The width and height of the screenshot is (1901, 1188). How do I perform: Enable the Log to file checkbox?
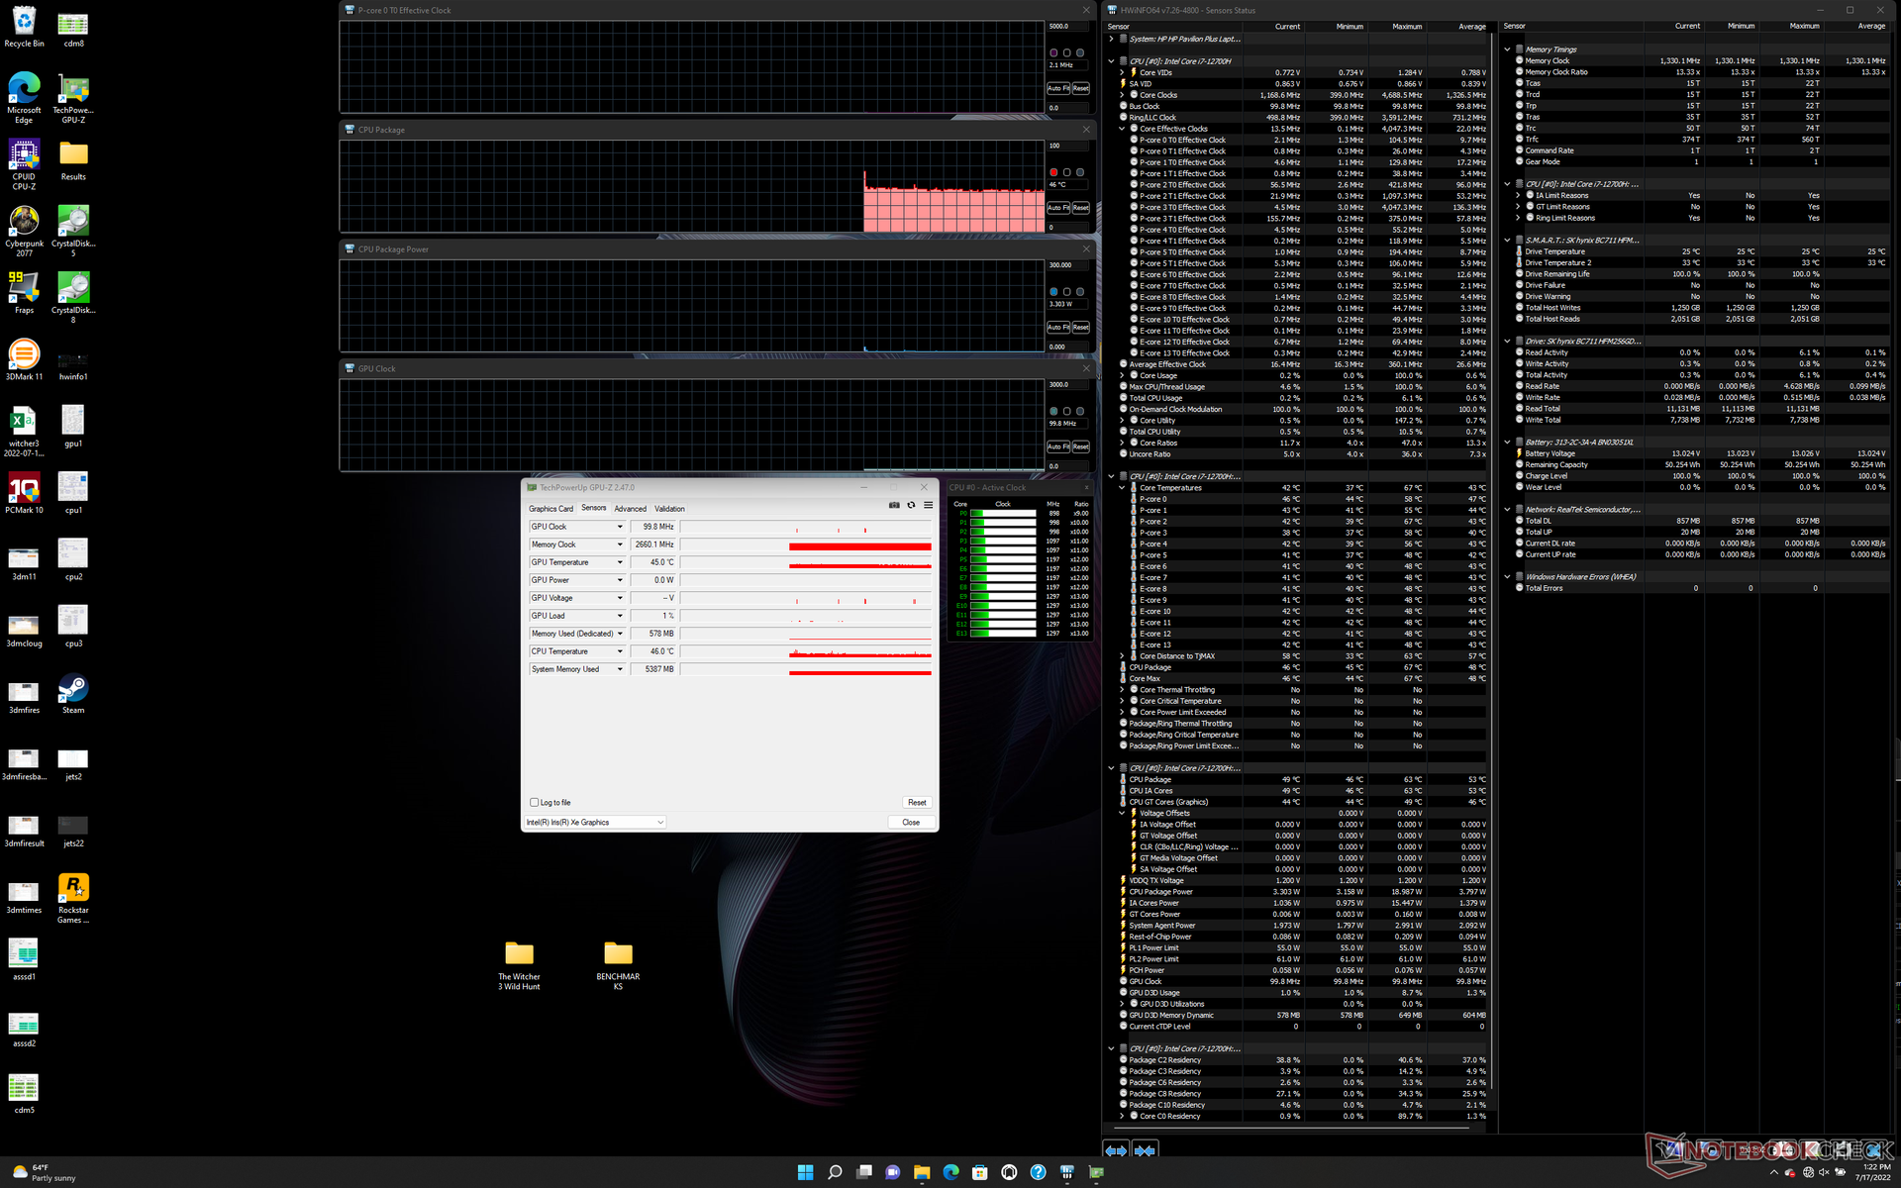point(535,803)
